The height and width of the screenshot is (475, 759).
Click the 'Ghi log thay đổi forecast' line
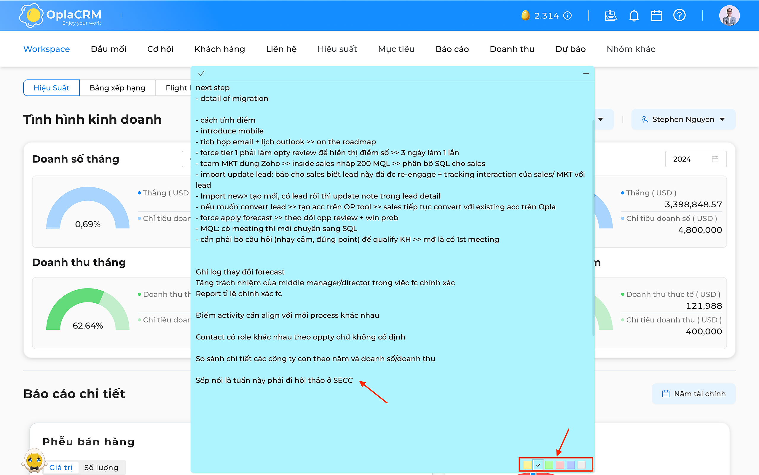pyautogui.click(x=240, y=272)
